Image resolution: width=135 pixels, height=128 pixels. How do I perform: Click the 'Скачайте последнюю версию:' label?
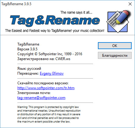tap(43, 83)
